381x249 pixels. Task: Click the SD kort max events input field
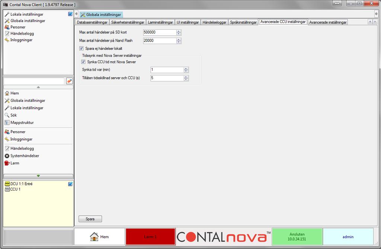(x=160, y=32)
